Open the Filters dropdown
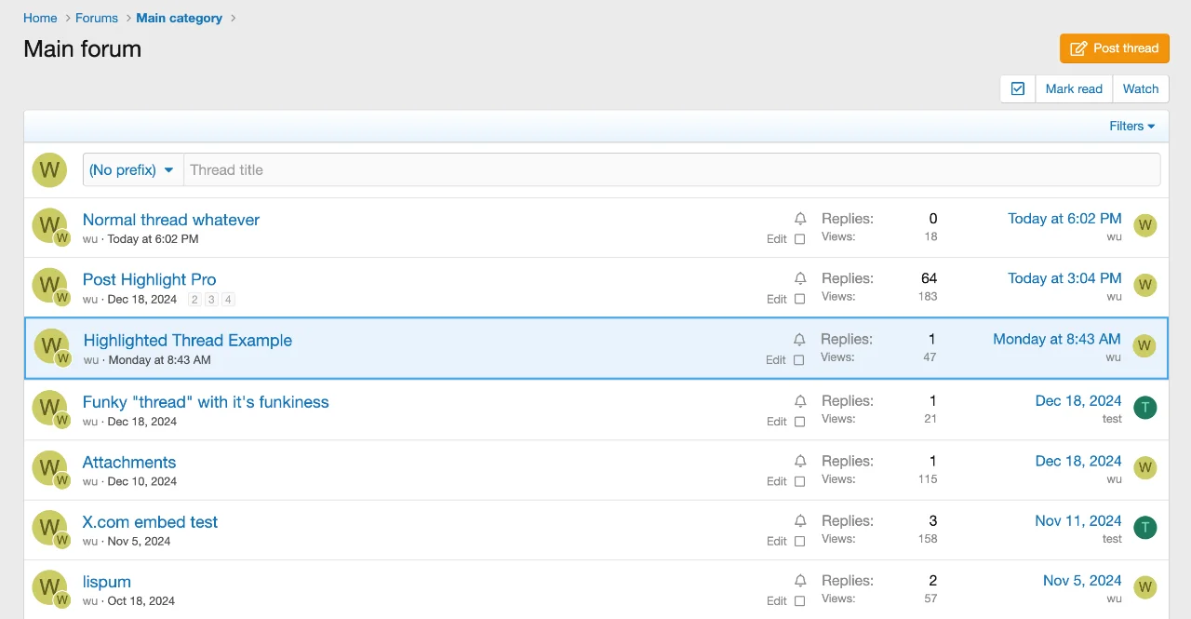Viewport: 1191px width, 619px height. click(x=1131, y=126)
